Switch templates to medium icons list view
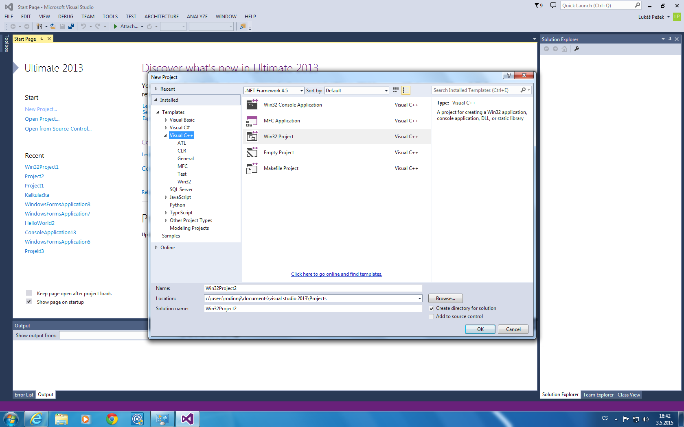684x427 pixels. tap(406, 90)
